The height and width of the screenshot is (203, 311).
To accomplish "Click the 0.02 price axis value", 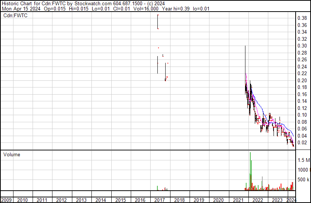I will click(302, 143).
